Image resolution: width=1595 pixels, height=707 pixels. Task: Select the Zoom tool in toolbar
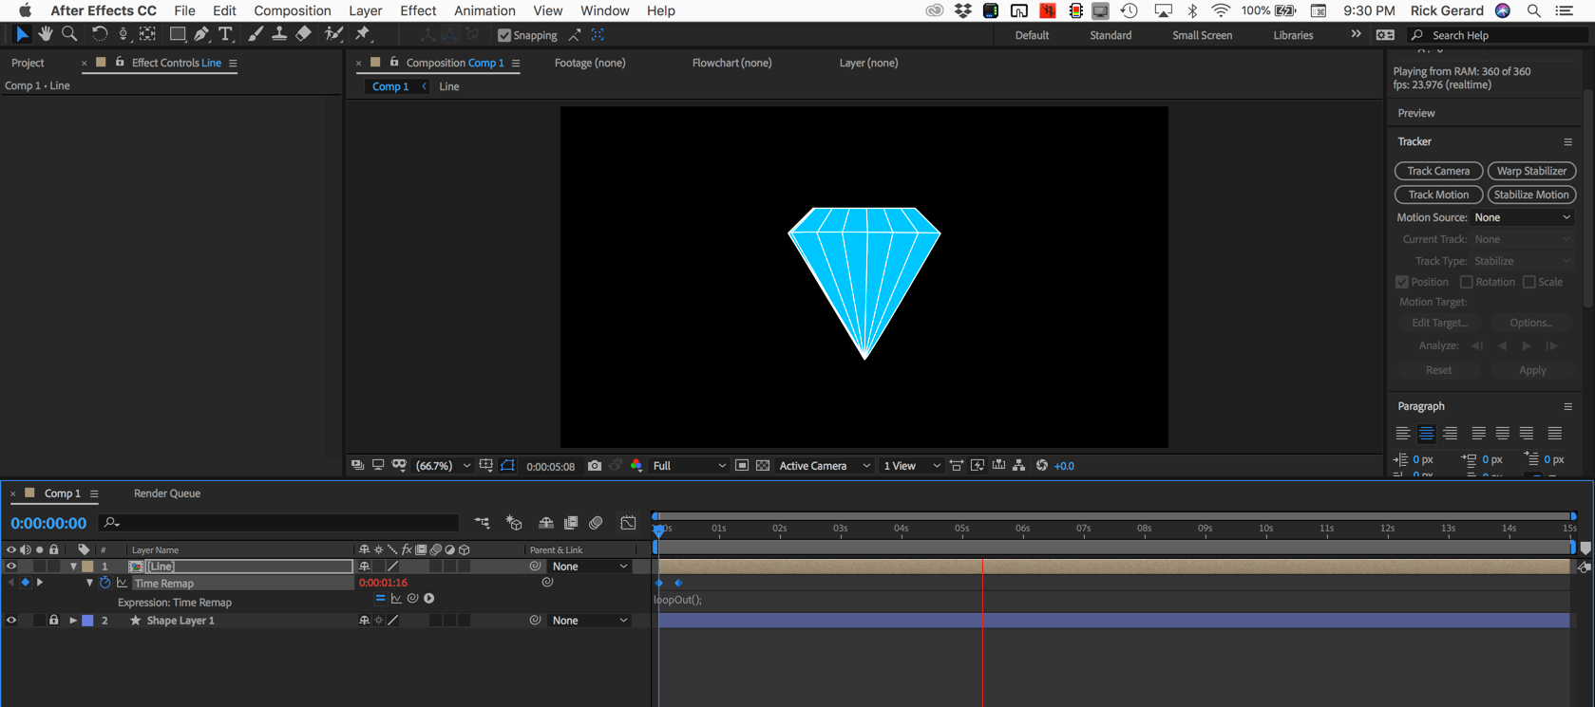69,34
